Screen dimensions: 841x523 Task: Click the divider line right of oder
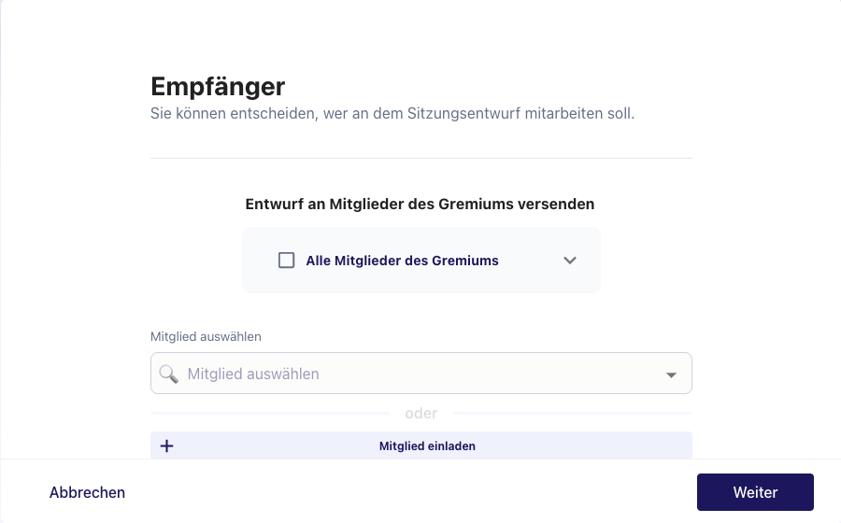tap(573, 413)
